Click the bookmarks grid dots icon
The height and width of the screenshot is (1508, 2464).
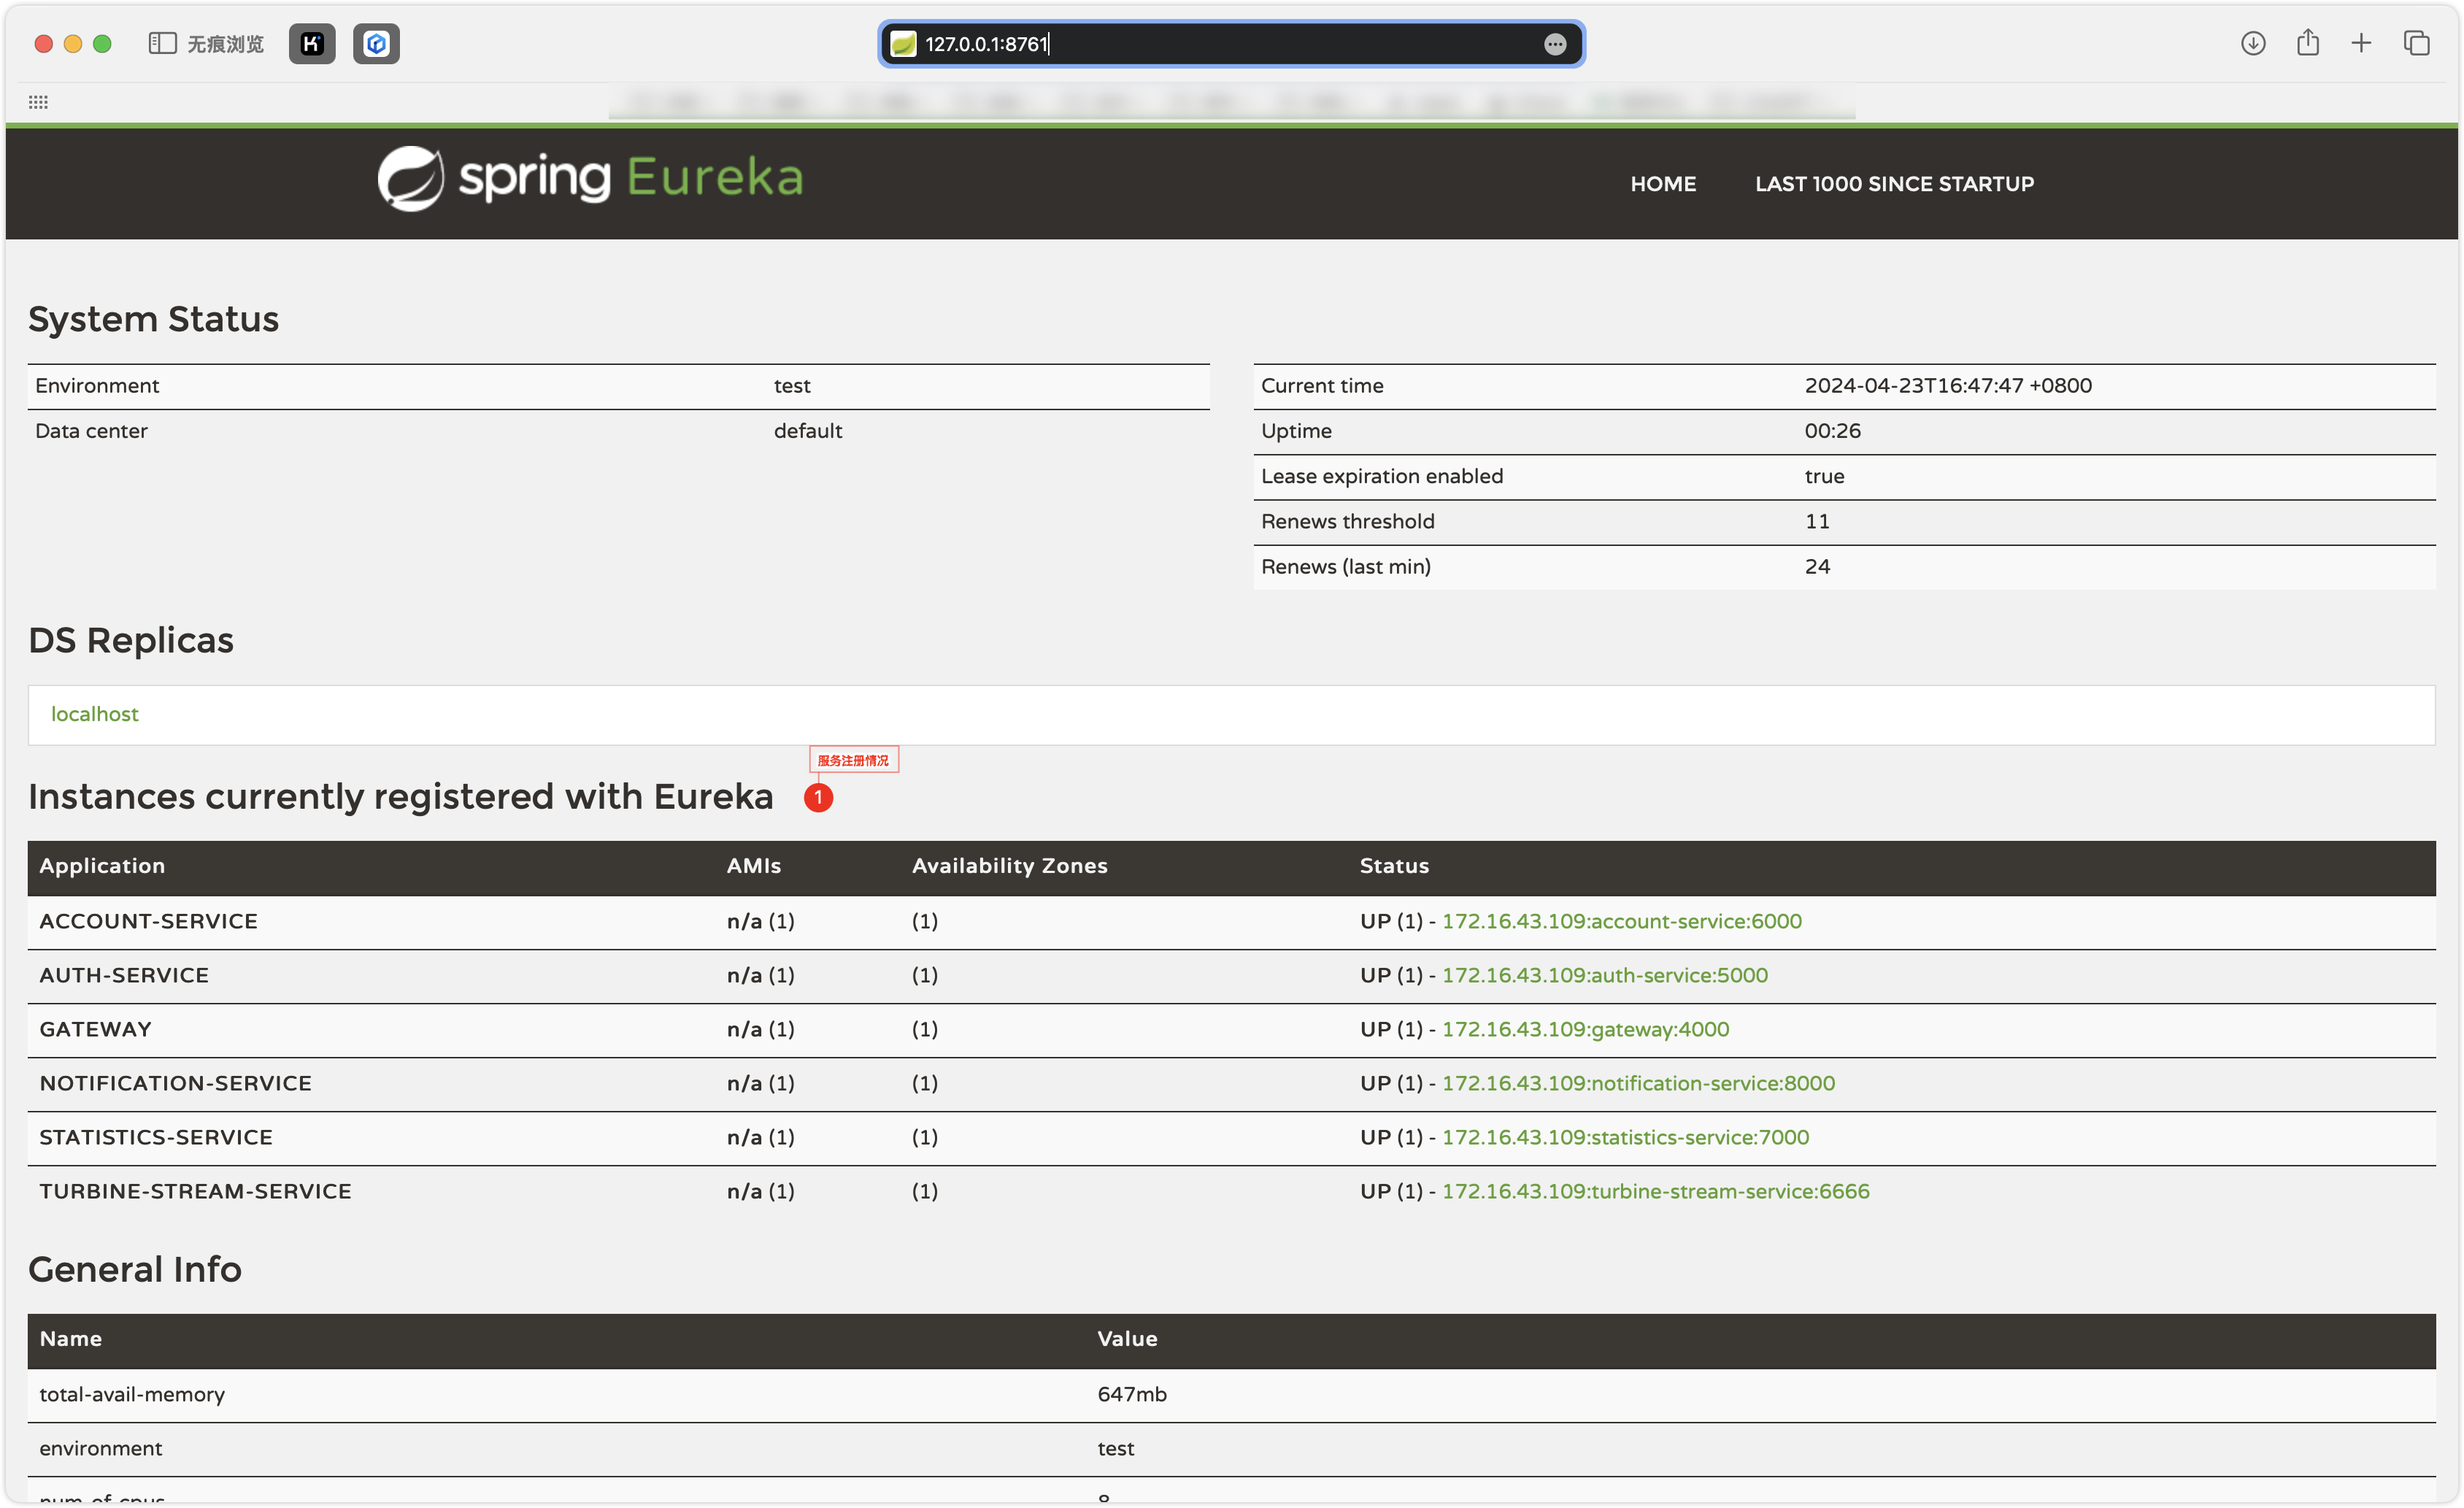pos(38,102)
